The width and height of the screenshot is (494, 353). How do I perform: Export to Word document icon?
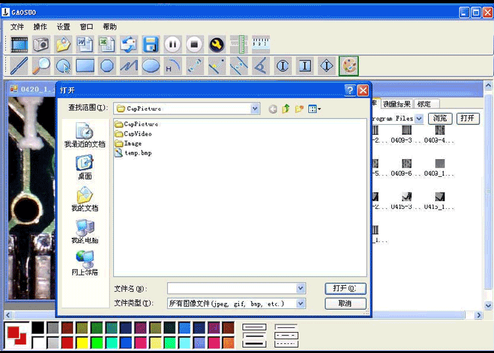point(85,44)
